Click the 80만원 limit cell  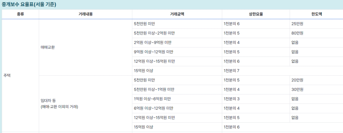316,33
